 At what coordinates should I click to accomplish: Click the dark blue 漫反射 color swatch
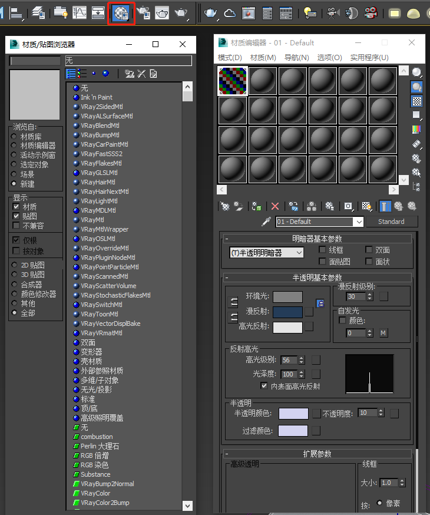pyautogui.click(x=287, y=312)
